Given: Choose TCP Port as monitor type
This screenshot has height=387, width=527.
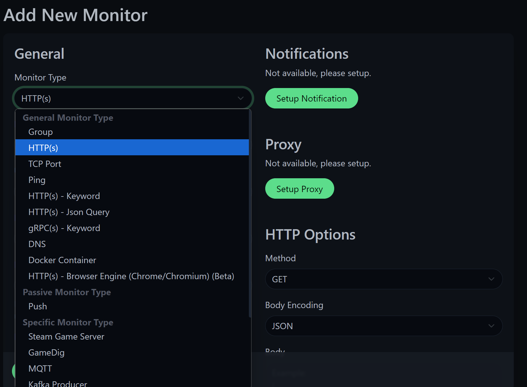Looking at the screenshot, I should coord(45,163).
